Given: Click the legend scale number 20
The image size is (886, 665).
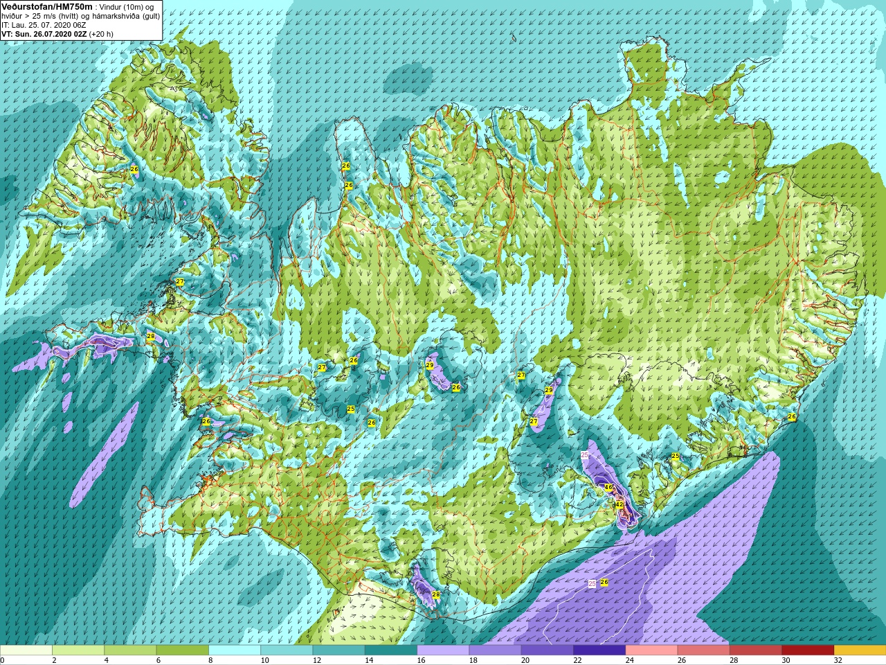Looking at the screenshot, I should [x=525, y=660].
